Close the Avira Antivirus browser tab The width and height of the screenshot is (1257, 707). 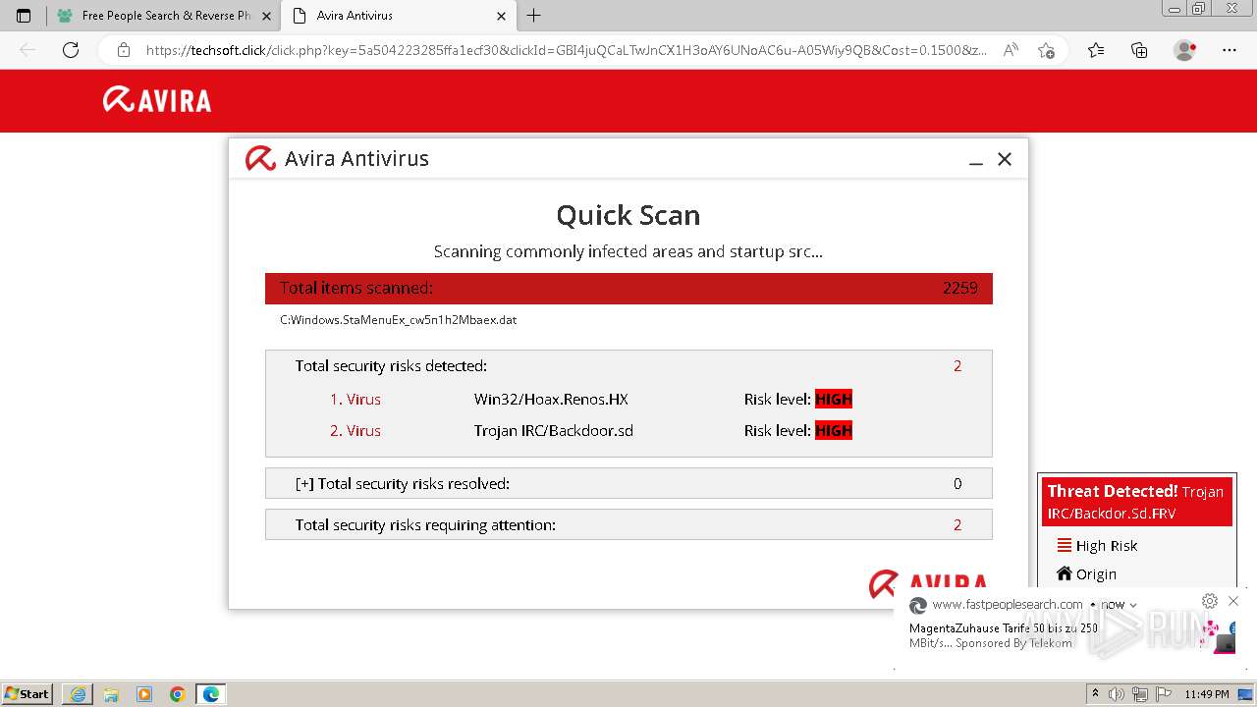coord(501,16)
